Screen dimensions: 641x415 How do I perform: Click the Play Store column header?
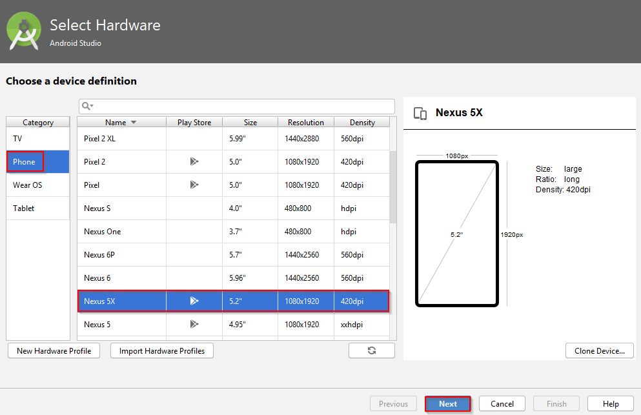tap(194, 122)
